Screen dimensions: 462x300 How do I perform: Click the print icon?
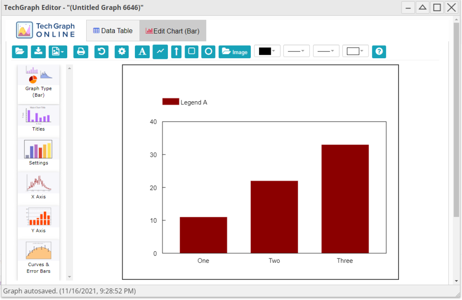pos(81,52)
